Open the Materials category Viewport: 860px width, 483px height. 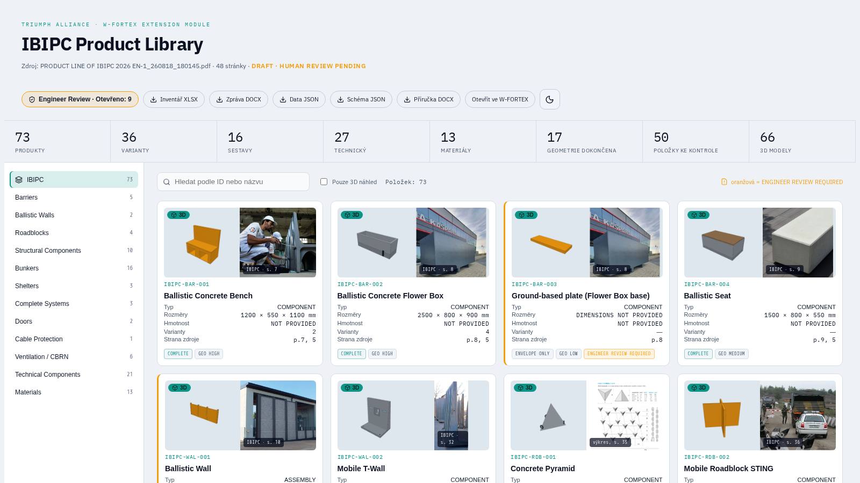tap(74, 392)
